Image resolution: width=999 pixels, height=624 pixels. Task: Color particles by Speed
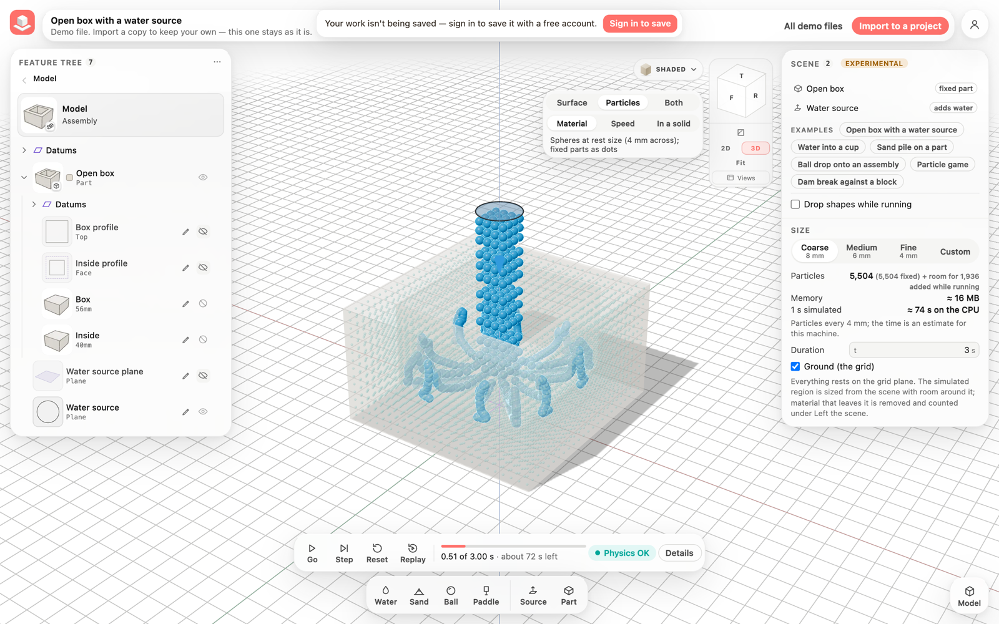pos(623,124)
